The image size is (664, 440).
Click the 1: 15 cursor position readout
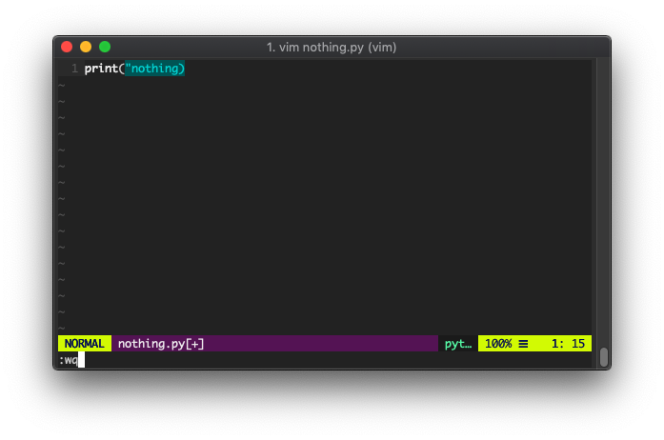point(568,344)
